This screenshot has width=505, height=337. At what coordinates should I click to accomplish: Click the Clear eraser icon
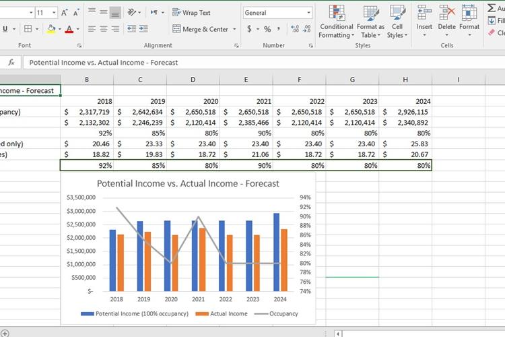[492, 32]
